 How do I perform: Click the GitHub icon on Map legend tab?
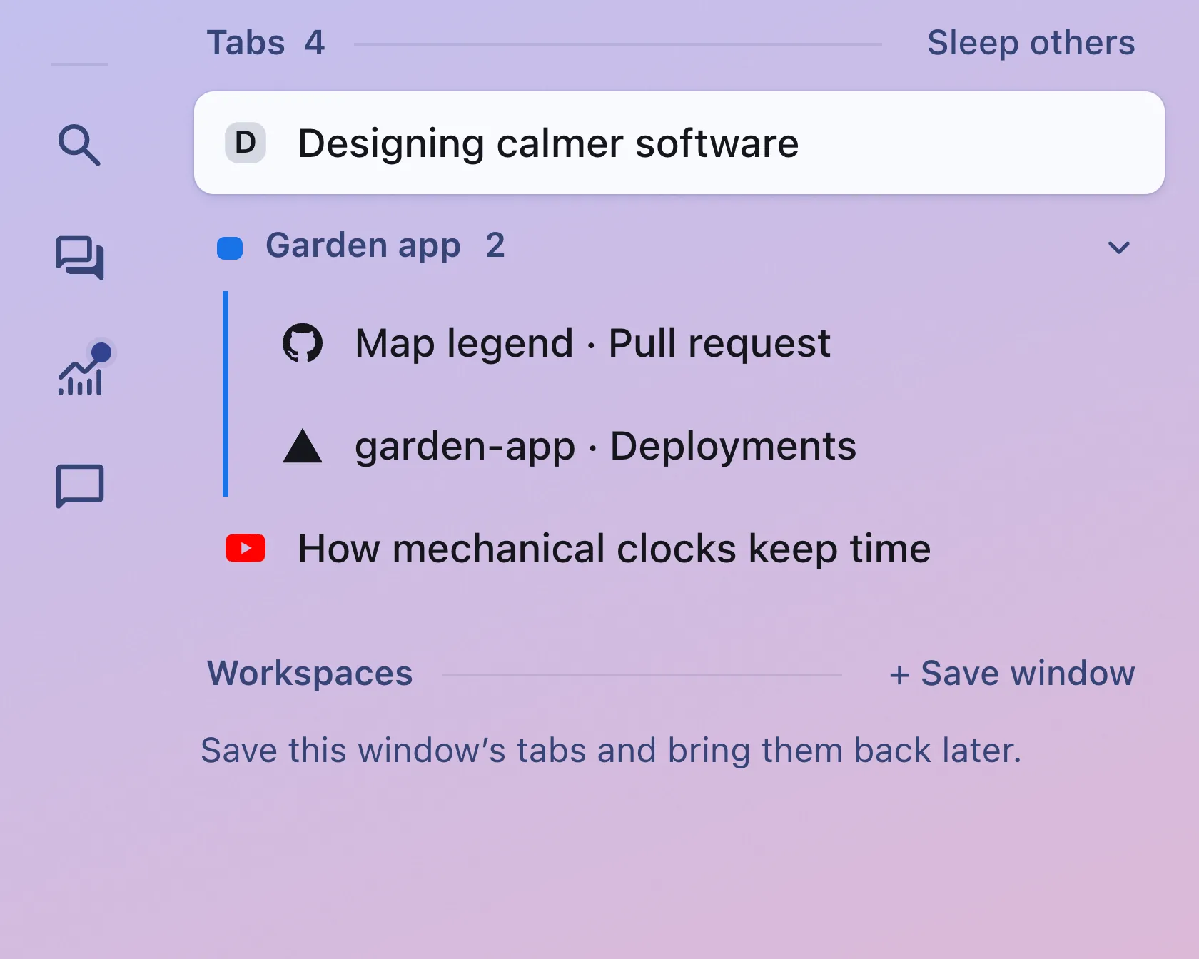(303, 342)
